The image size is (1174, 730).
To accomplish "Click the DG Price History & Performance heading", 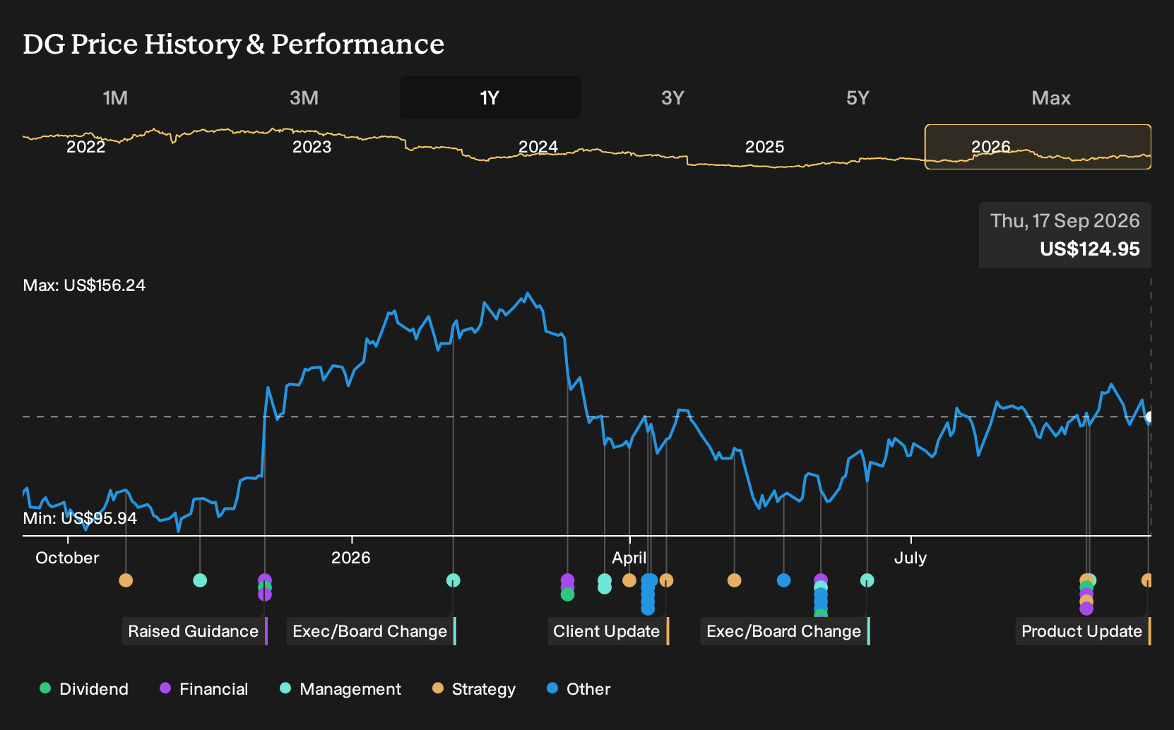I will [x=234, y=44].
